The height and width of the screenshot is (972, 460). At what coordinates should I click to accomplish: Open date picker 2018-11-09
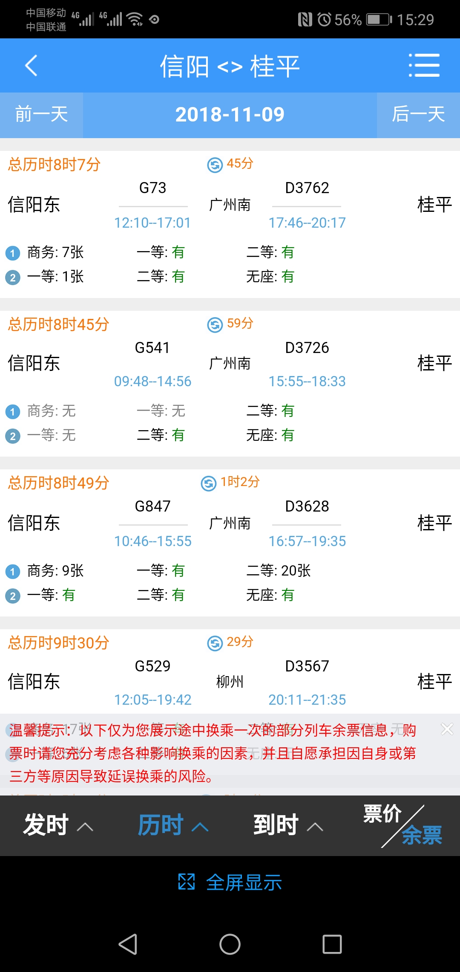click(x=230, y=115)
